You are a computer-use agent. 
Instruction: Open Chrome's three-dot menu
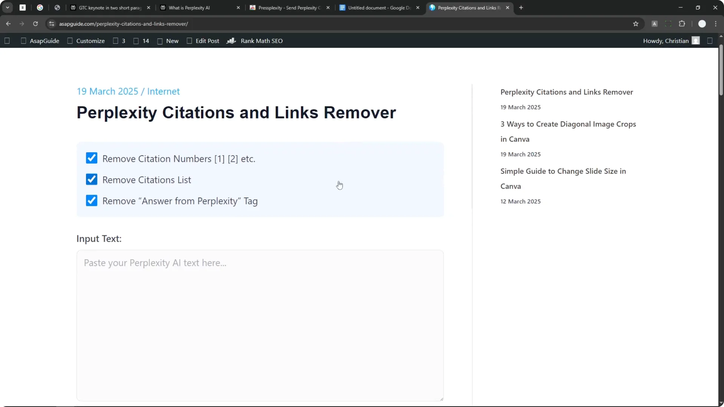(716, 23)
